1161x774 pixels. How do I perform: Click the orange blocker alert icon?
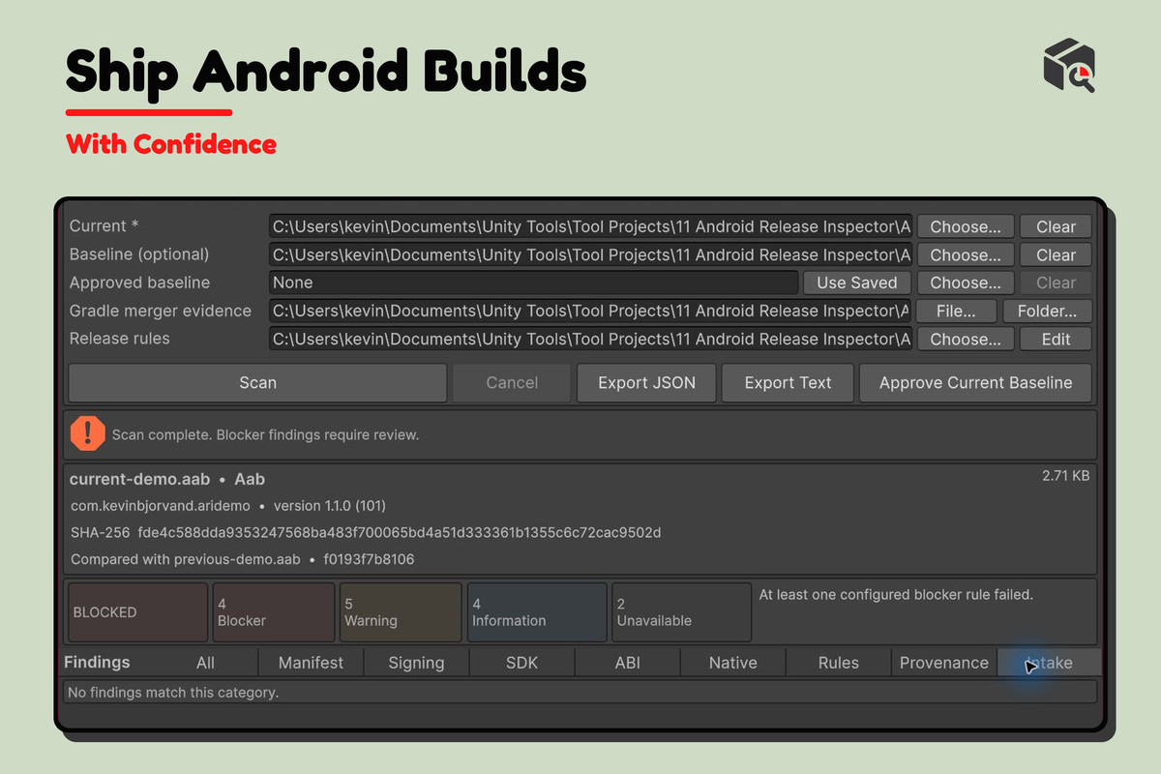point(88,433)
